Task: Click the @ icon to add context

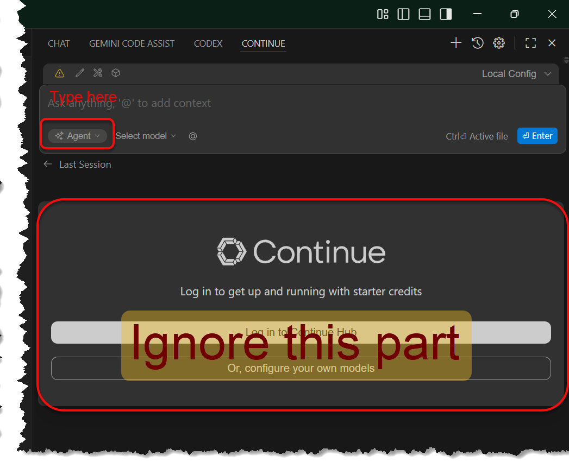Action: [x=193, y=136]
